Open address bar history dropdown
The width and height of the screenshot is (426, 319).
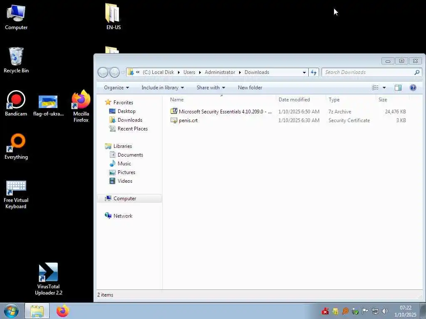304,72
